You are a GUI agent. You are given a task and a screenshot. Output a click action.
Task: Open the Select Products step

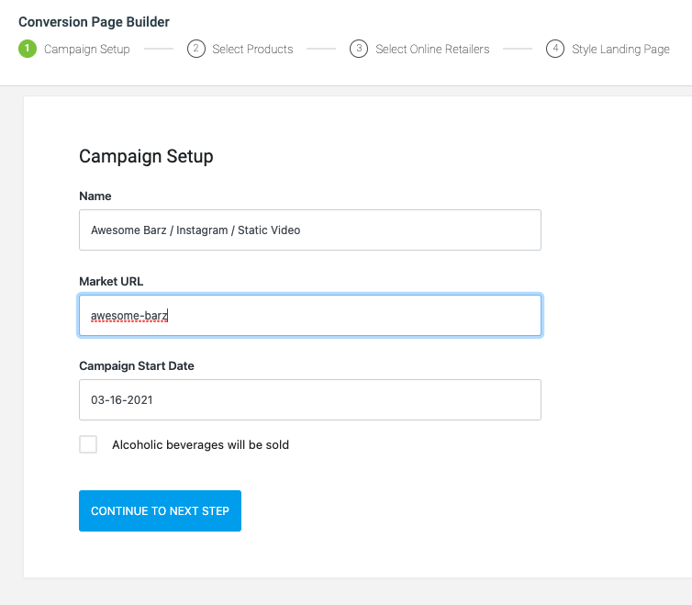pyautogui.click(x=252, y=49)
